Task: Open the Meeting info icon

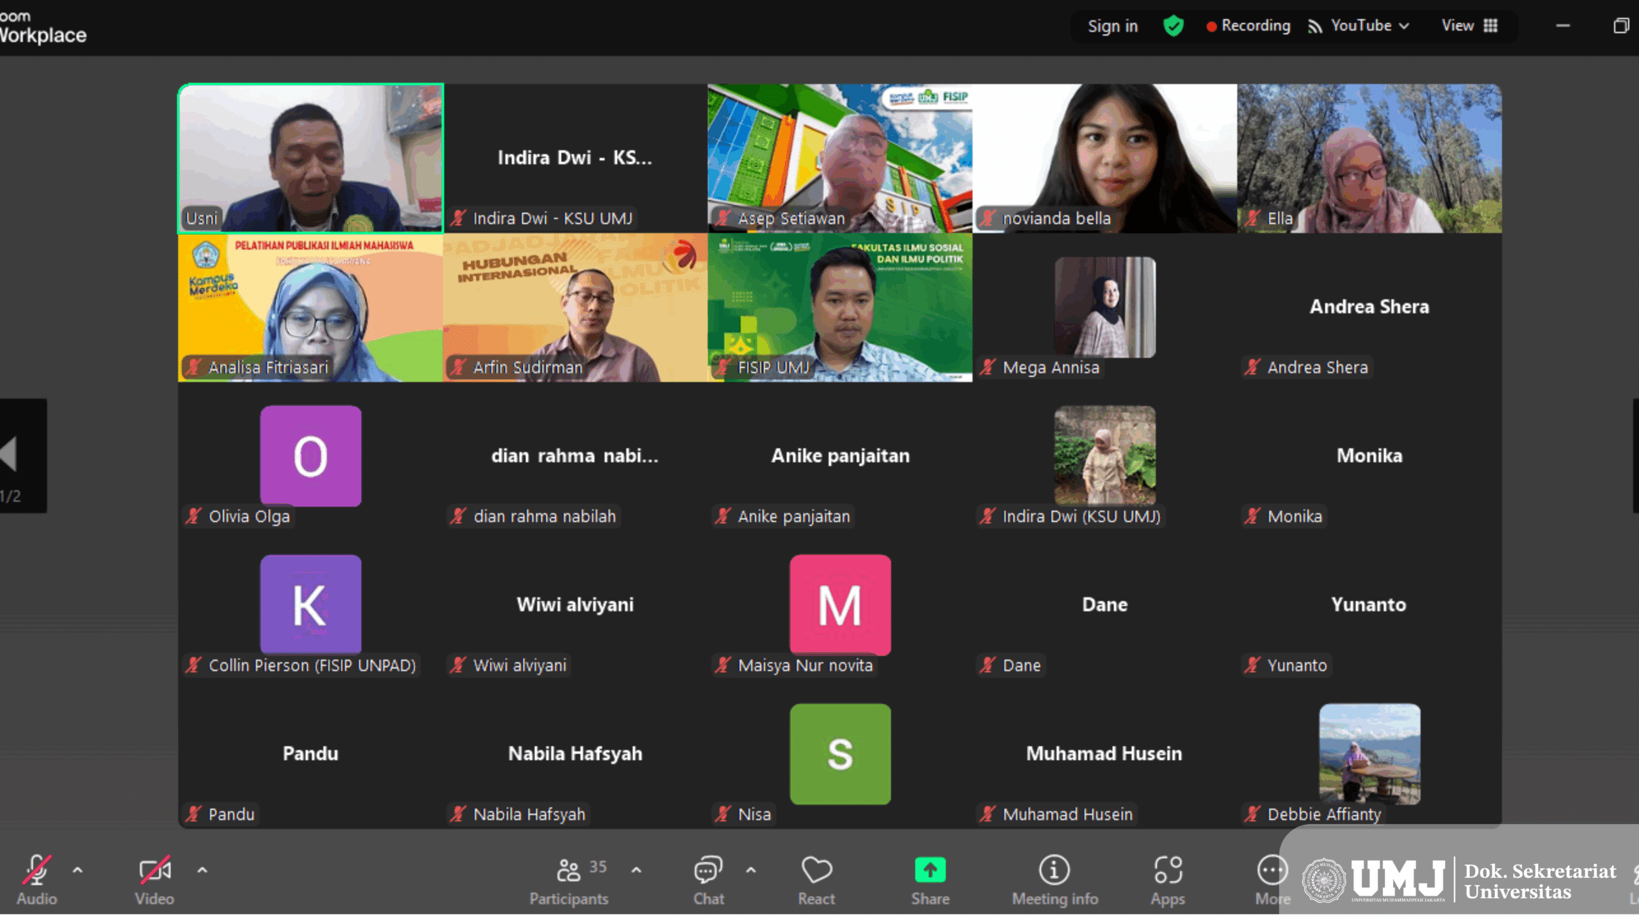Action: 1054,870
